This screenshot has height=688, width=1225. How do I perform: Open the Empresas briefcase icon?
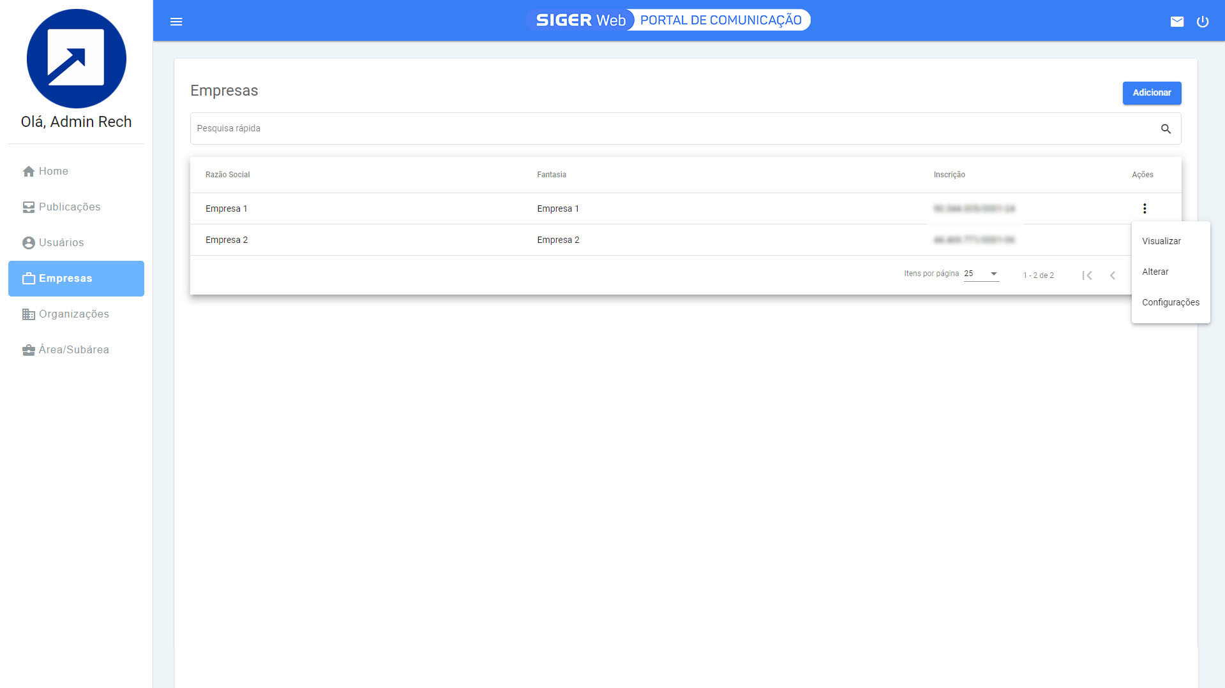[x=28, y=278]
